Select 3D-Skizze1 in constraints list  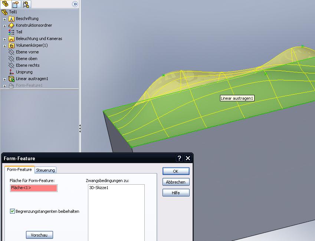point(99,188)
